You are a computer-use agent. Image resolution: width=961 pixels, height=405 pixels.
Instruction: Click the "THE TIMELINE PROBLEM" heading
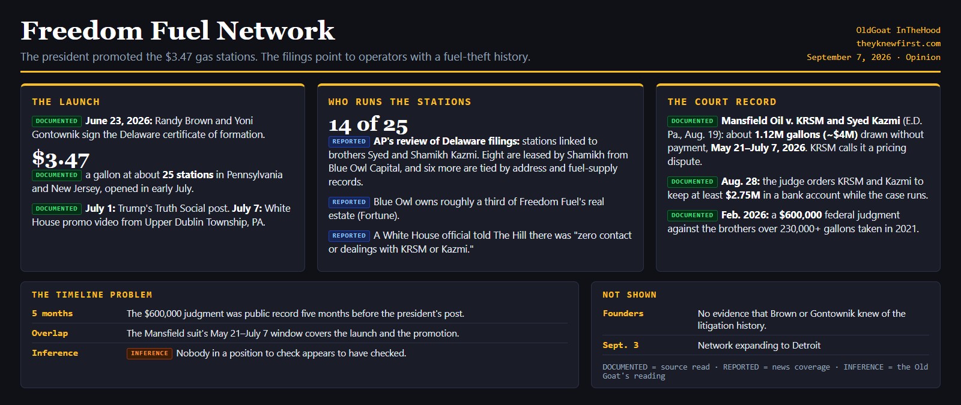click(x=92, y=295)
